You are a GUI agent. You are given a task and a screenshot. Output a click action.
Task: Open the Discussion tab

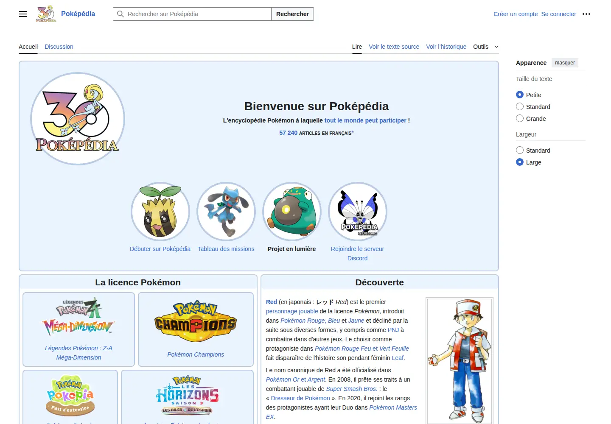point(59,47)
